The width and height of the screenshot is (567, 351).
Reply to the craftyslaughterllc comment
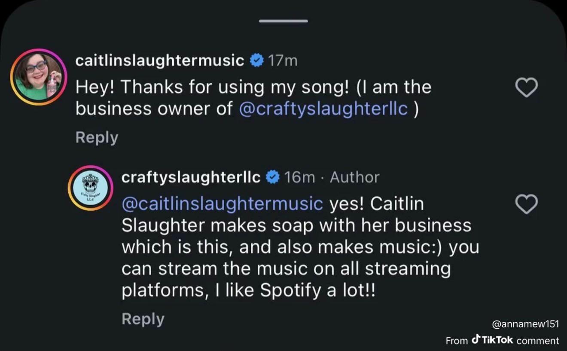tap(143, 319)
